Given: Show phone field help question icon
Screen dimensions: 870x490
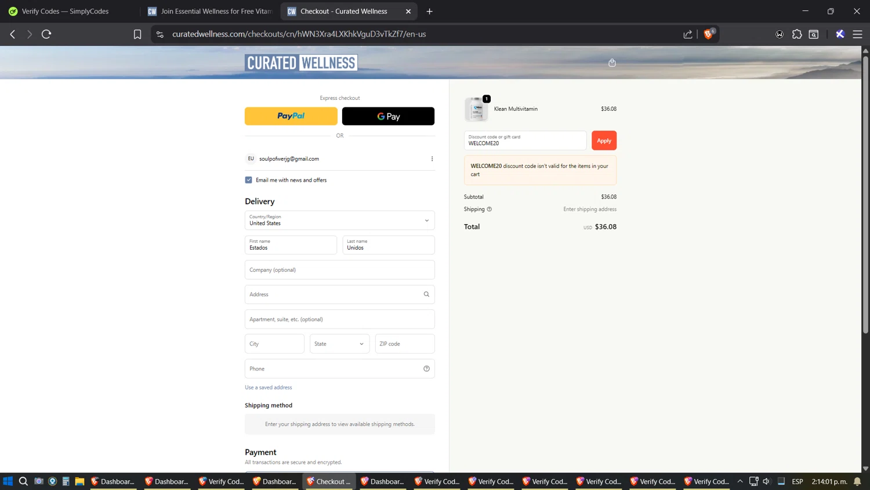Looking at the screenshot, I should click(426, 369).
